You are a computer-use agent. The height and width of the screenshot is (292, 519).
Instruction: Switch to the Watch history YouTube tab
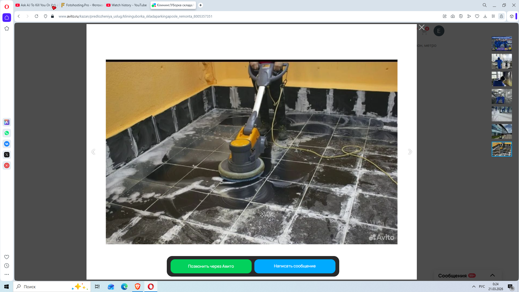tap(127, 5)
